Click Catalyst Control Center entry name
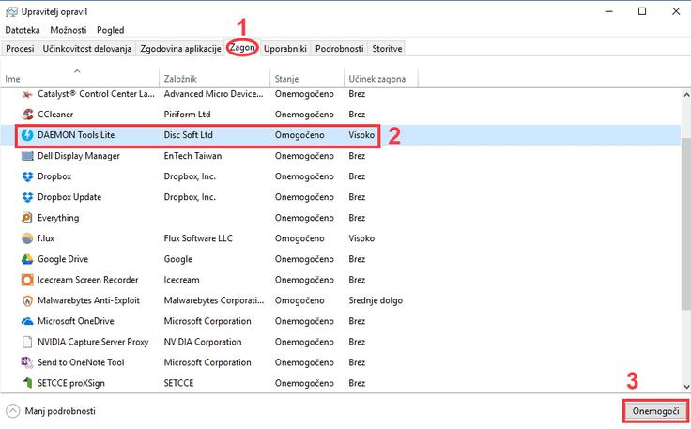 point(96,94)
